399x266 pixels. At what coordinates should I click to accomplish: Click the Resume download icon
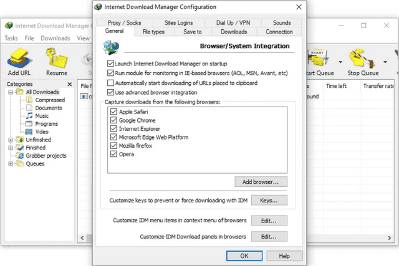(x=57, y=60)
